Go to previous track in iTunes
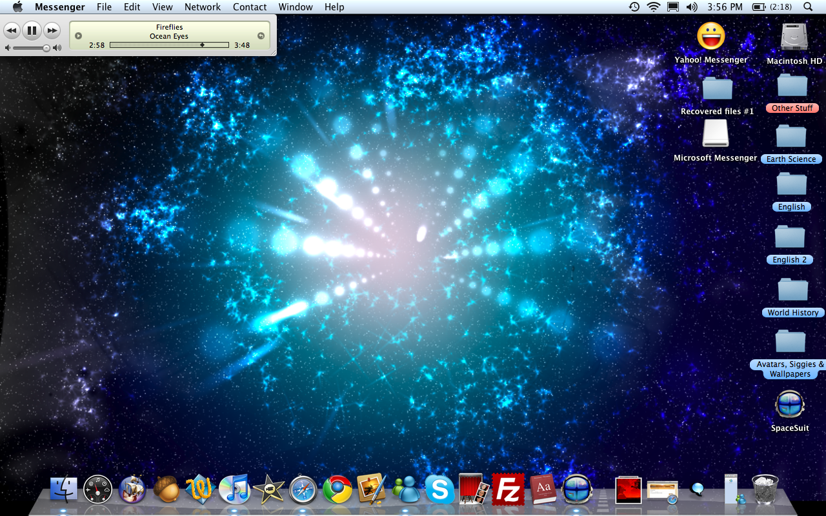The image size is (826, 516). pyautogui.click(x=12, y=30)
